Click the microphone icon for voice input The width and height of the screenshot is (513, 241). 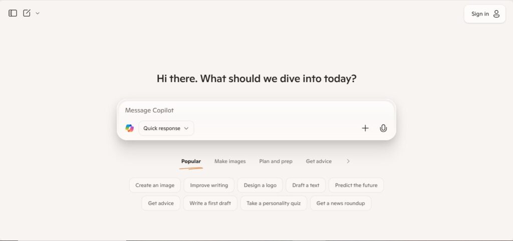pos(383,128)
